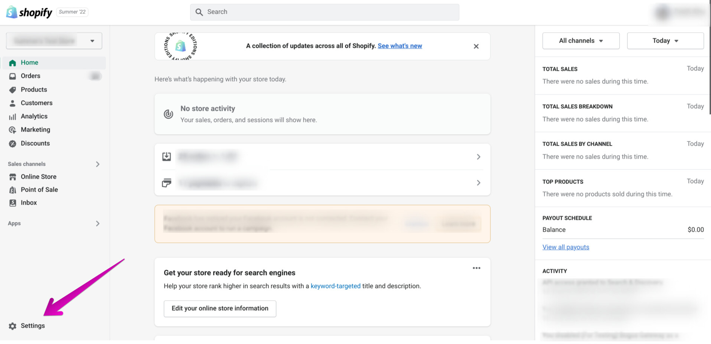Click the Orders inbox icon
Screen dimensions: 711x344
point(13,76)
